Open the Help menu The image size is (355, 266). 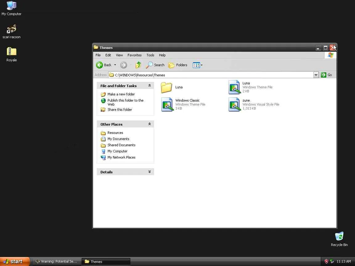click(x=162, y=55)
